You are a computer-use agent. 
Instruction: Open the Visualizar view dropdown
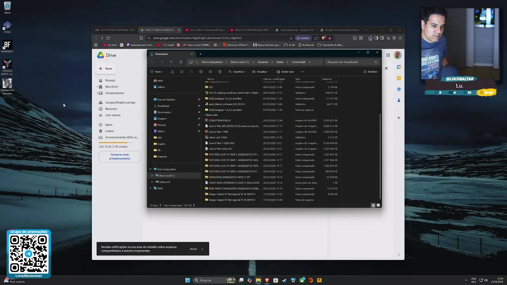pyautogui.click(x=261, y=72)
